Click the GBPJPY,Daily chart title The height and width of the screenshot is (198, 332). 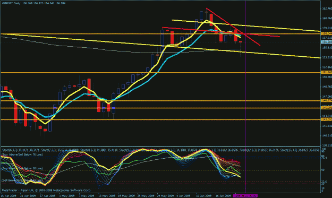click(x=11, y=3)
